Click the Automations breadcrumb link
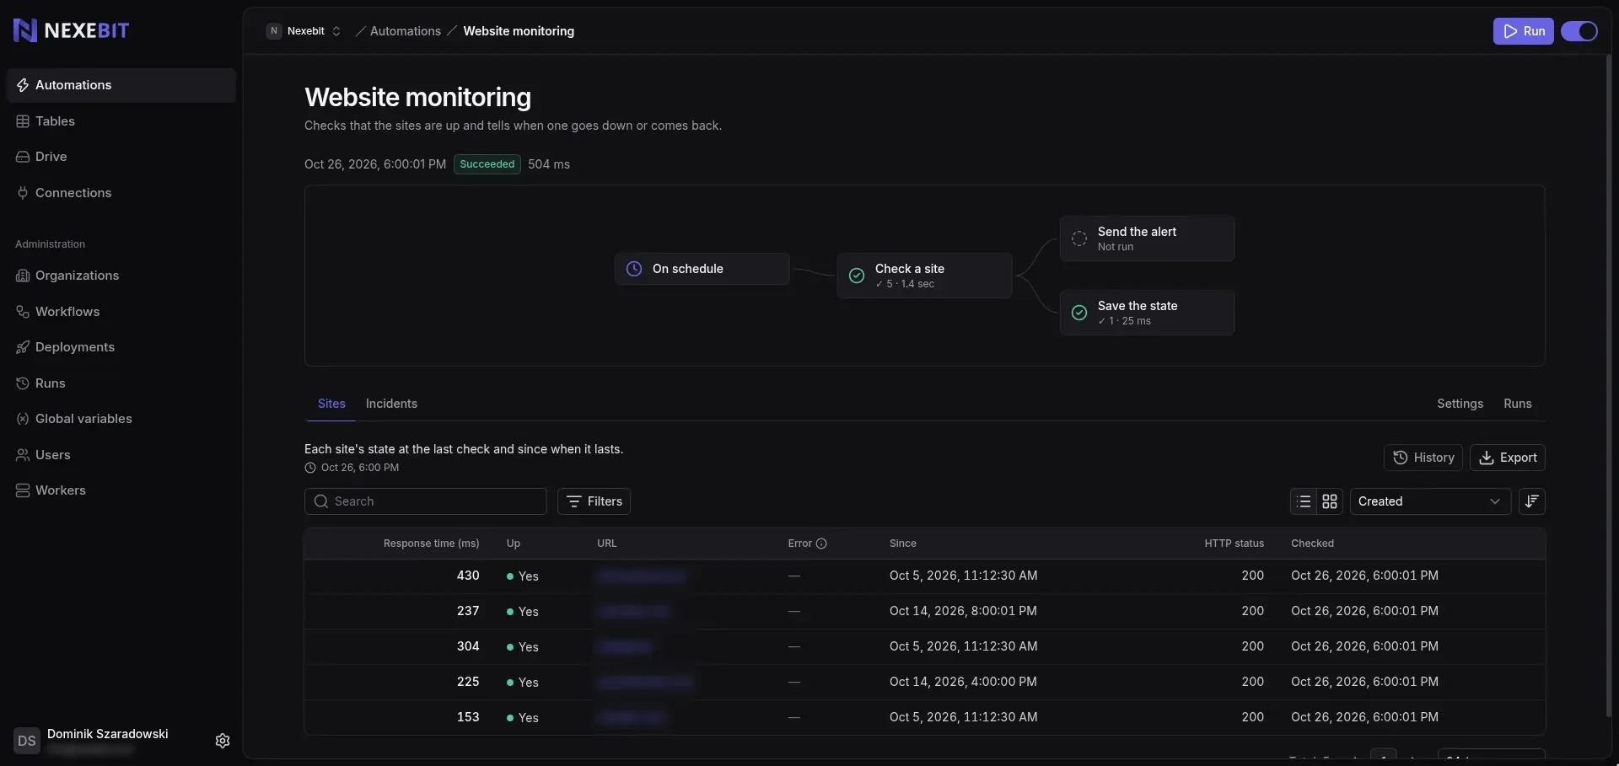 click(x=406, y=31)
